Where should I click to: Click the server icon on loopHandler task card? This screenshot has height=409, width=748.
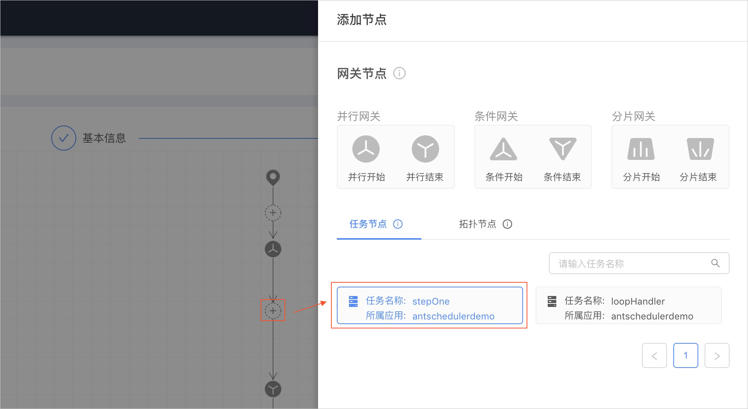[552, 301]
